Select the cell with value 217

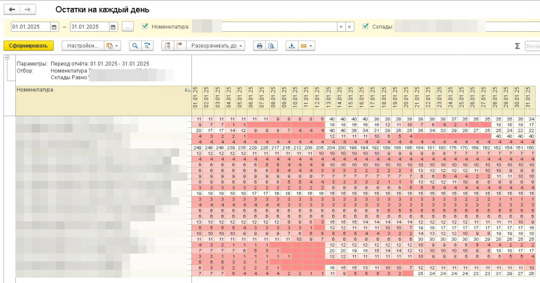[x=275, y=147]
